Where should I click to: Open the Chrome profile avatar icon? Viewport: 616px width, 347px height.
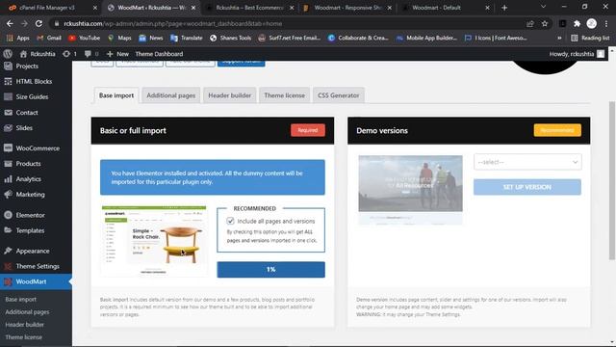pos(592,23)
